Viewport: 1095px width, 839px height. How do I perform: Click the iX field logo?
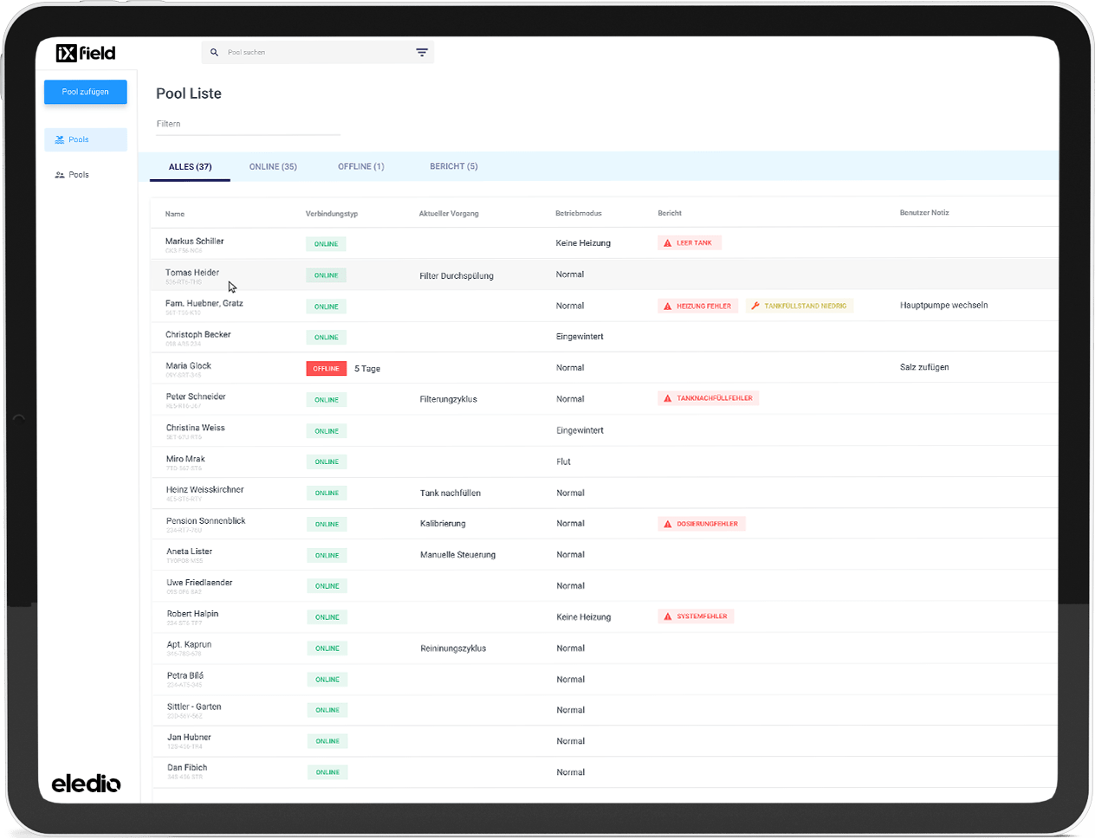[x=86, y=53]
